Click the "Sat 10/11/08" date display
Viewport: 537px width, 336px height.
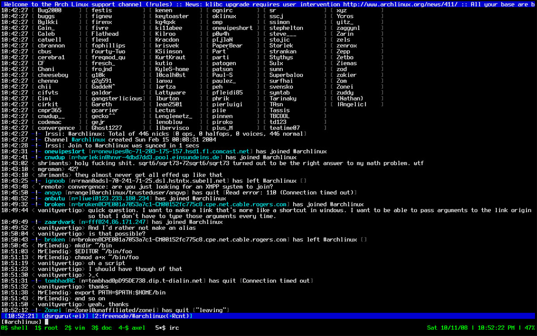pos(448,328)
